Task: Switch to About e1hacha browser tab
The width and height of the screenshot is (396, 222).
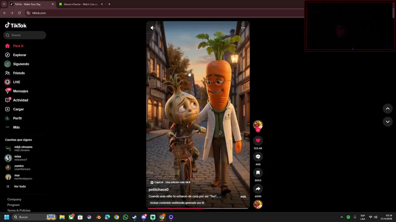Action: (x=81, y=4)
